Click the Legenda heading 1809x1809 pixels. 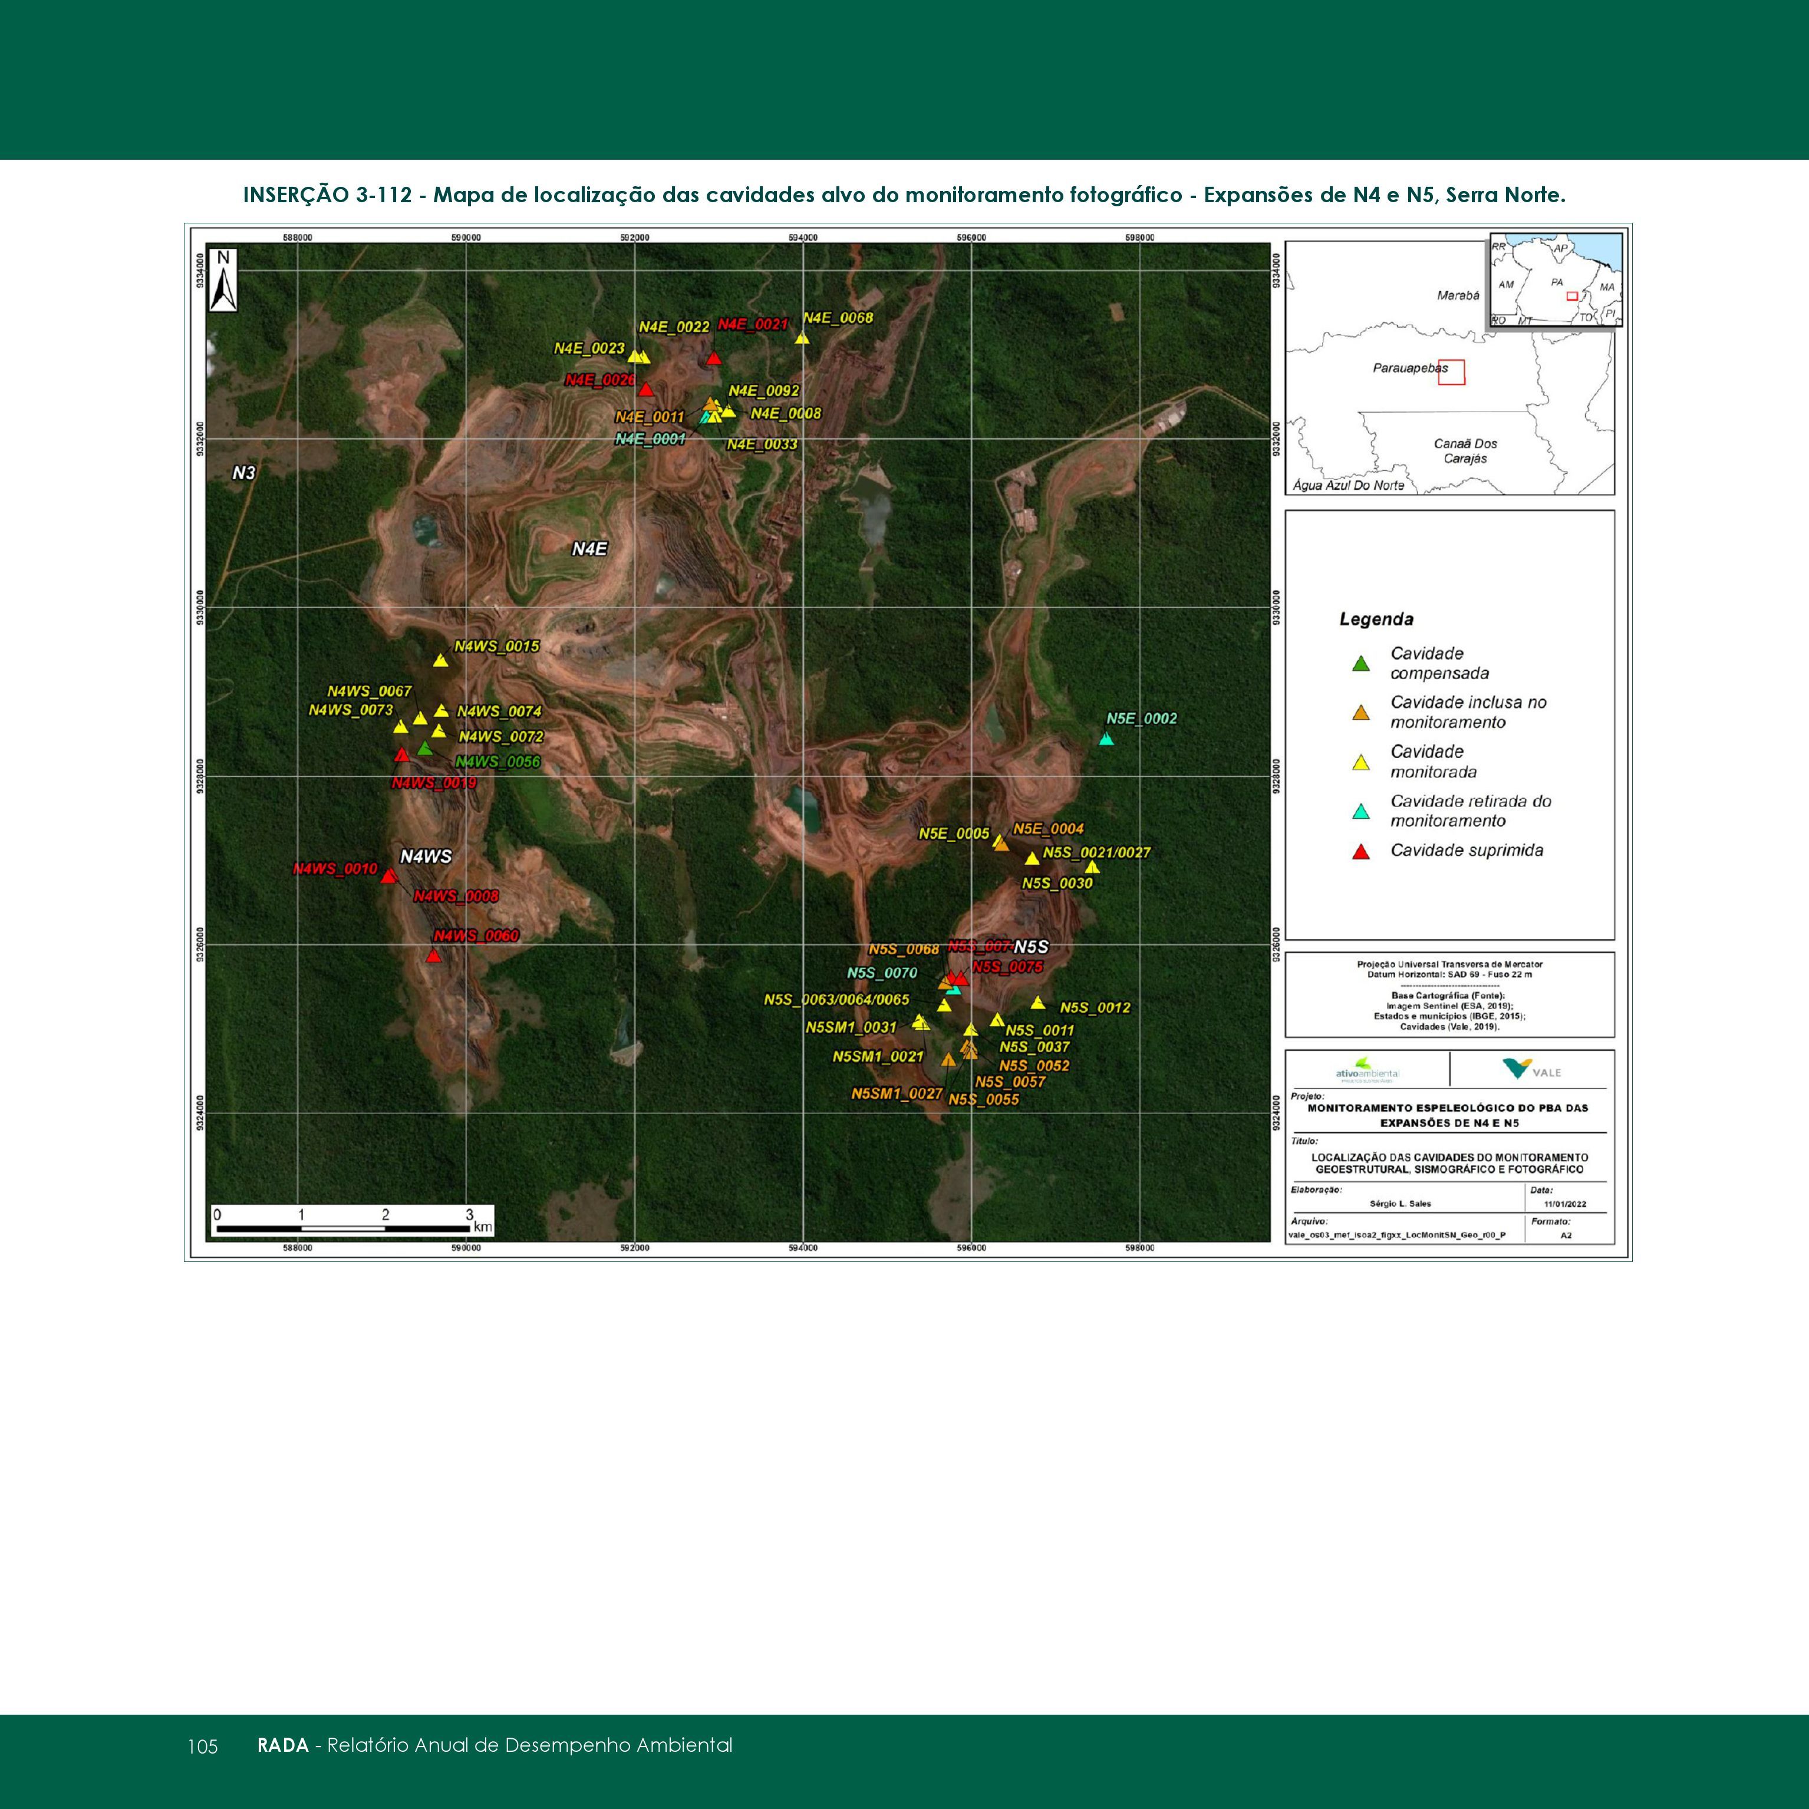pyautogui.click(x=1376, y=619)
